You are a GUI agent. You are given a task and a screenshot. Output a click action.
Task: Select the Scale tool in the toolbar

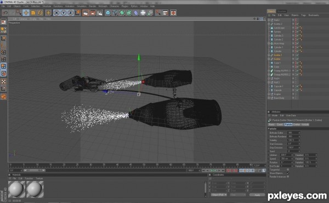click(x=33, y=13)
